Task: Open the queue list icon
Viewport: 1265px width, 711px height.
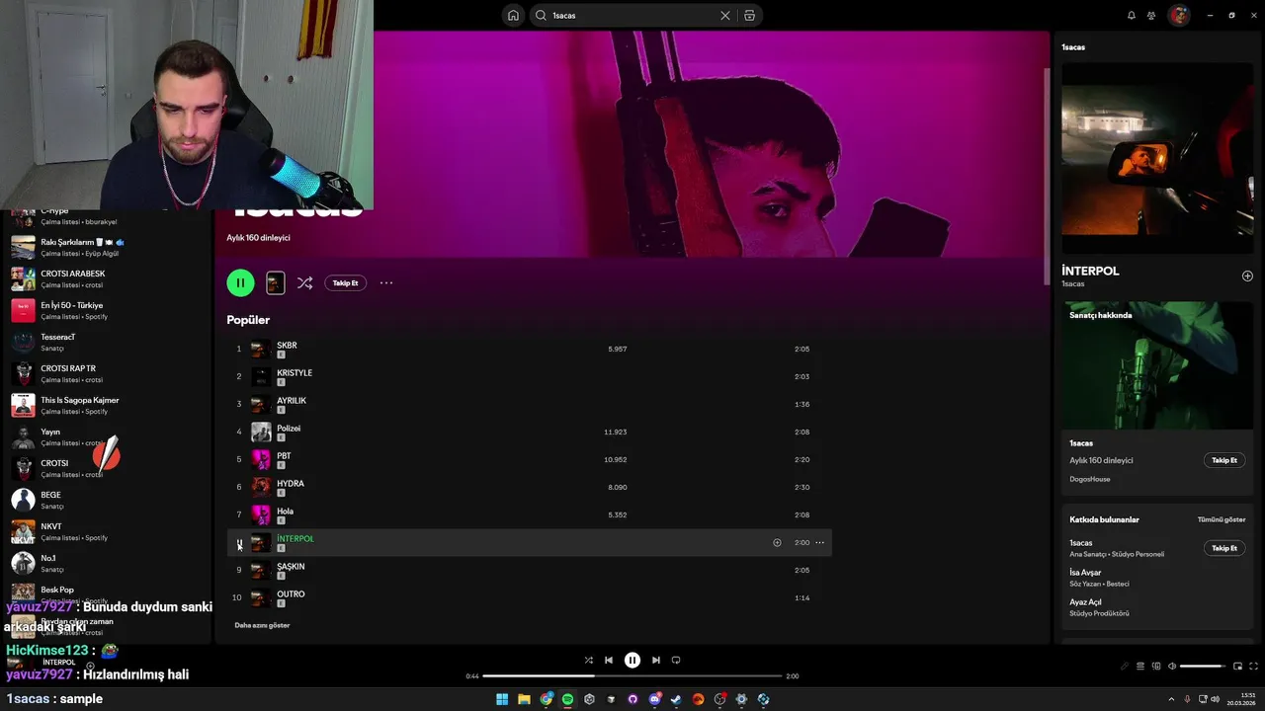Action: pos(1140,666)
